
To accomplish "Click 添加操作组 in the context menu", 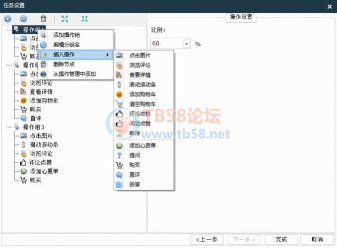I will point(67,35).
